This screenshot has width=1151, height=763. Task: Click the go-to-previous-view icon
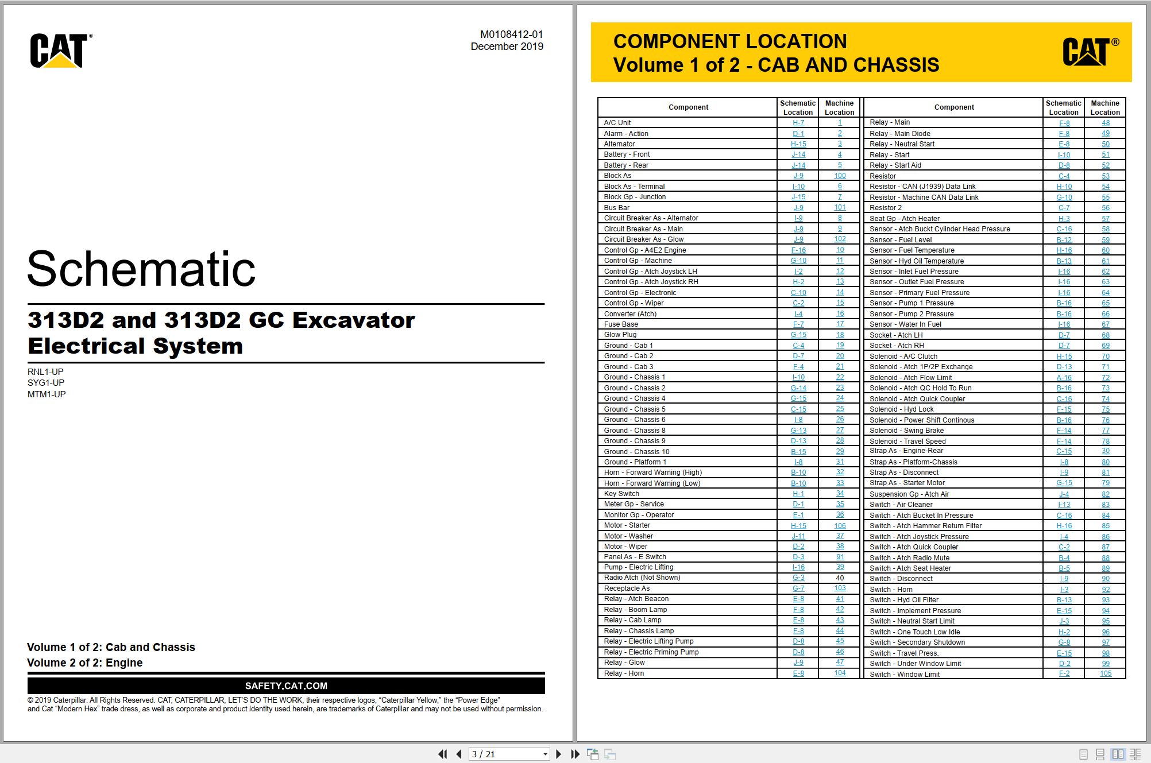592,754
